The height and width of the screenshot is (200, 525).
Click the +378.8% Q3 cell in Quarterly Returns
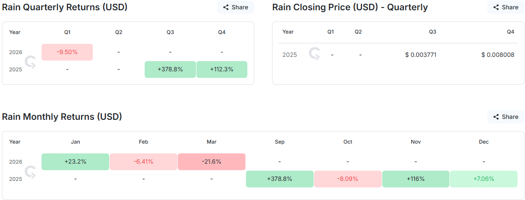[170, 69]
